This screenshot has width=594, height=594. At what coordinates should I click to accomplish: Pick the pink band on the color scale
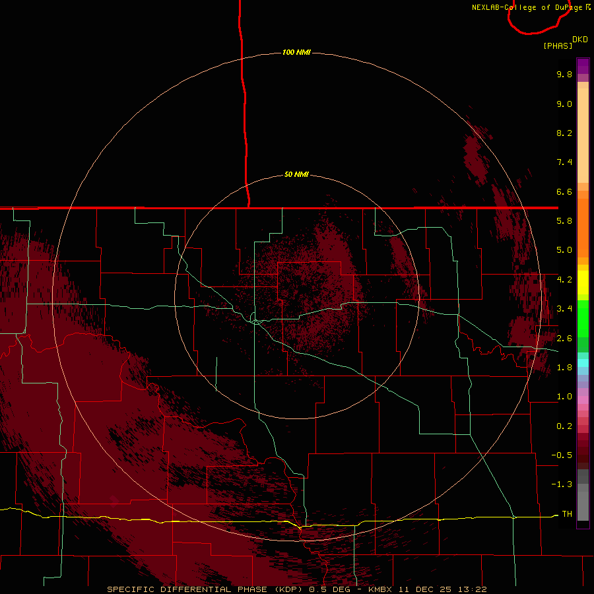(x=583, y=400)
